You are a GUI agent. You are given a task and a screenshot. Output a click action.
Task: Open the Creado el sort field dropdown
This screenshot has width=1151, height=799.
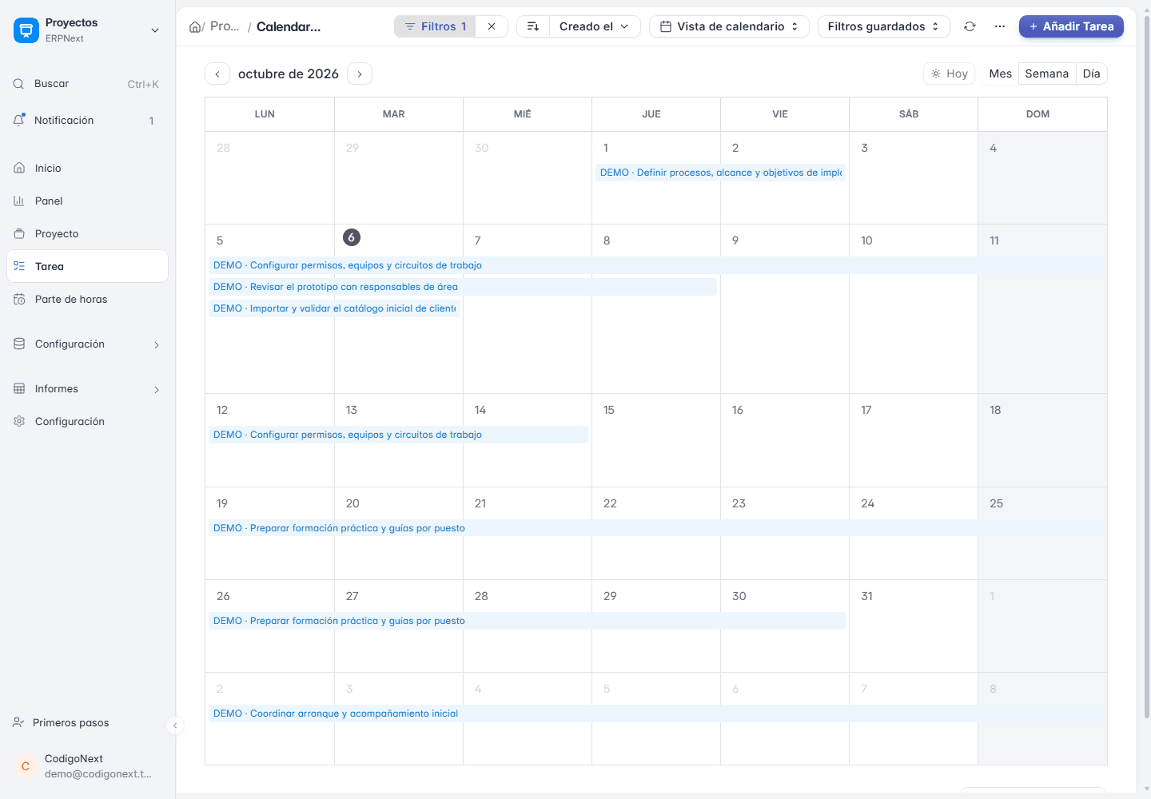[x=595, y=26]
